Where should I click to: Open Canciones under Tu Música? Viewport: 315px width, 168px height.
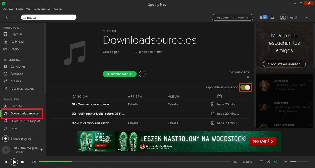(18, 66)
